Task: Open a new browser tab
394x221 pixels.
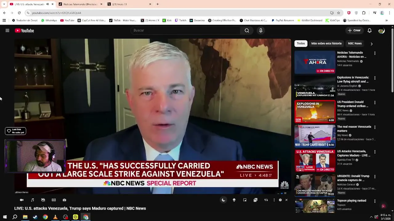Action: coord(158,4)
